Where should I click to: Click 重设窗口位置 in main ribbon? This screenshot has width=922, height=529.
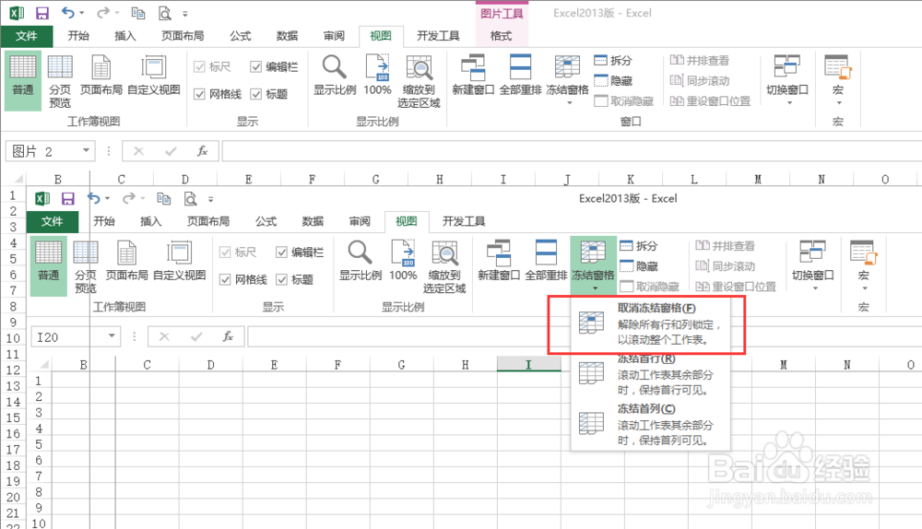pos(710,101)
